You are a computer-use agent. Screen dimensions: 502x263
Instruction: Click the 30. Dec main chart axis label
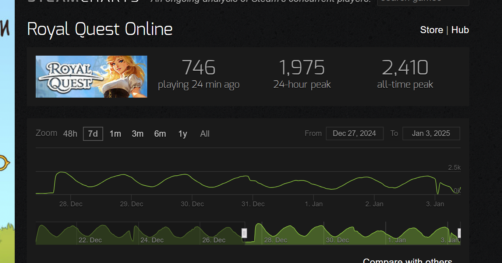tap(192, 204)
